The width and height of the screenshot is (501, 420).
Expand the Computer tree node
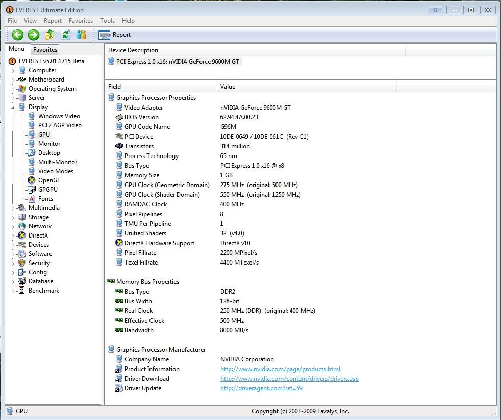click(x=13, y=71)
